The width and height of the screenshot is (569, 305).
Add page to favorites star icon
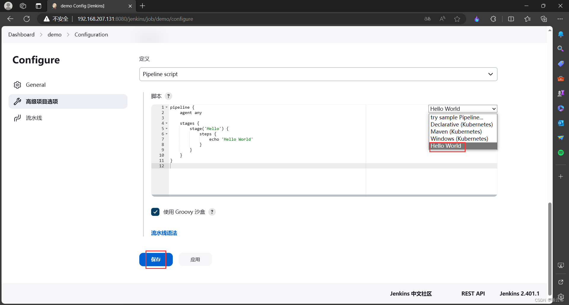tap(457, 19)
